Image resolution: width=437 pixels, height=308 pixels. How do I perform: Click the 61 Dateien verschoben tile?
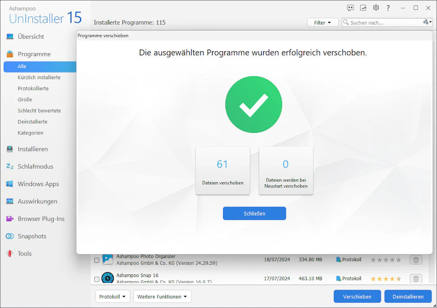(223, 171)
